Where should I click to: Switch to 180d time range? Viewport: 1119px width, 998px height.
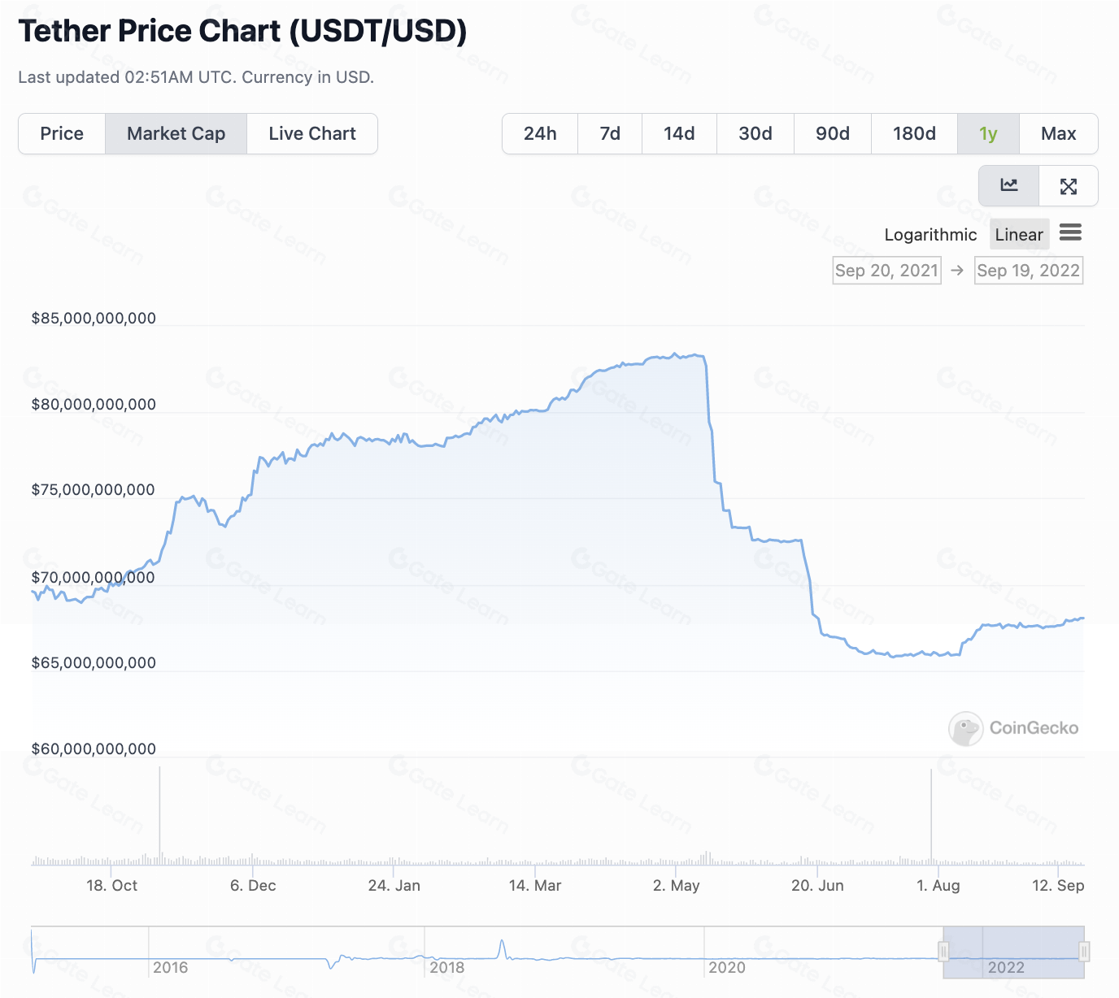pyautogui.click(x=914, y=134)
